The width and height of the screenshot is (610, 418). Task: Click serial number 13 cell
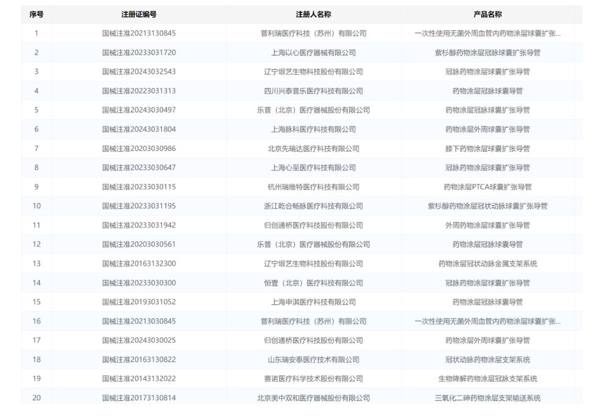point(37,264)
